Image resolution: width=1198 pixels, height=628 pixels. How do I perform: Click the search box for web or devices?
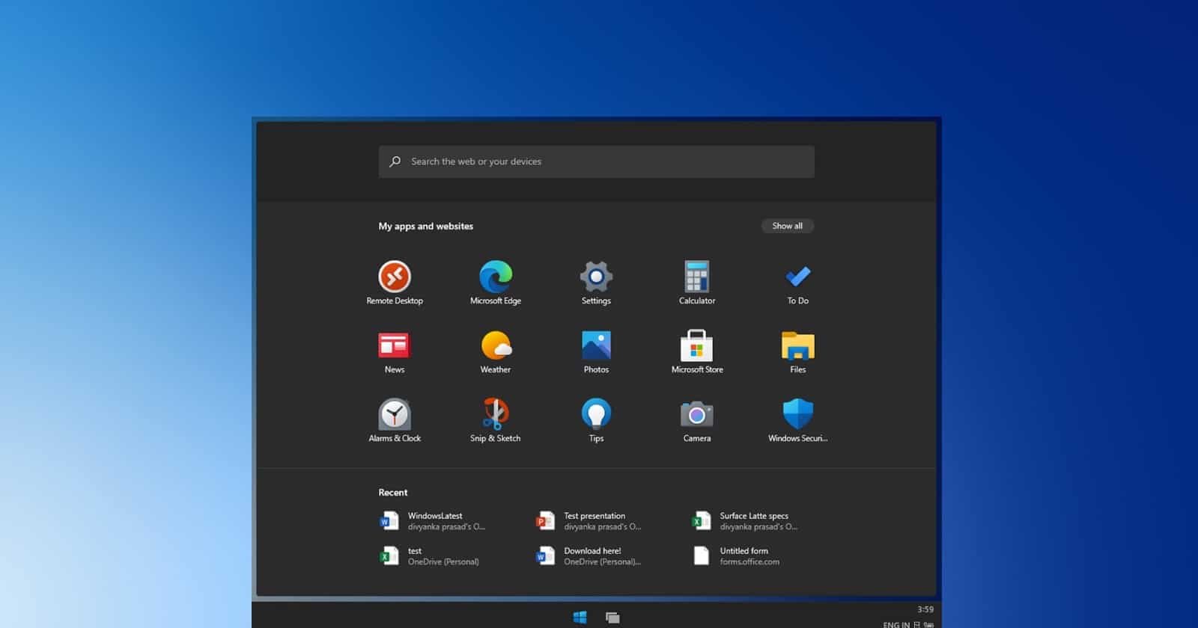(597, 161)
